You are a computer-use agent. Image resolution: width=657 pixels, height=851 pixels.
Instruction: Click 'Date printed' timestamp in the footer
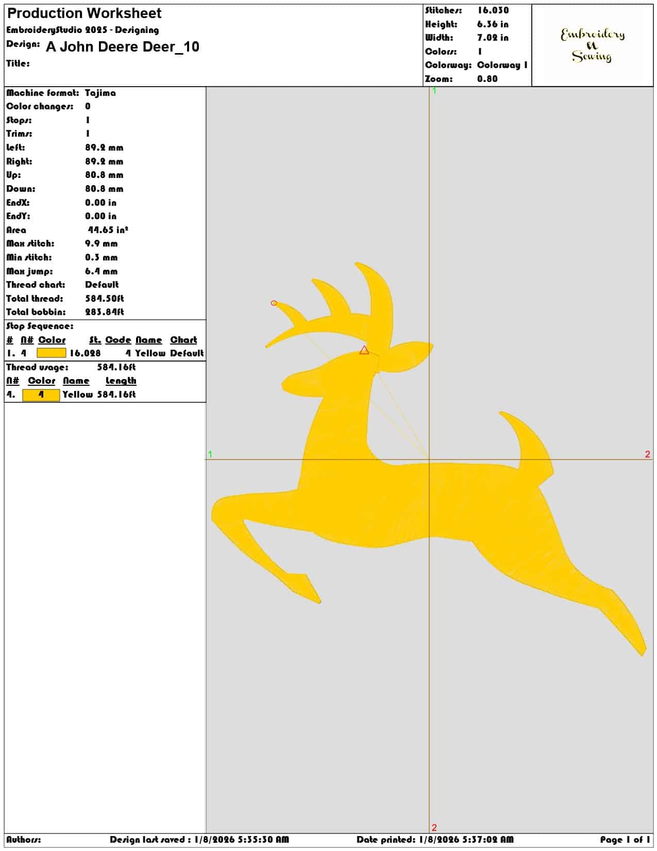click(x=435, y=840)
